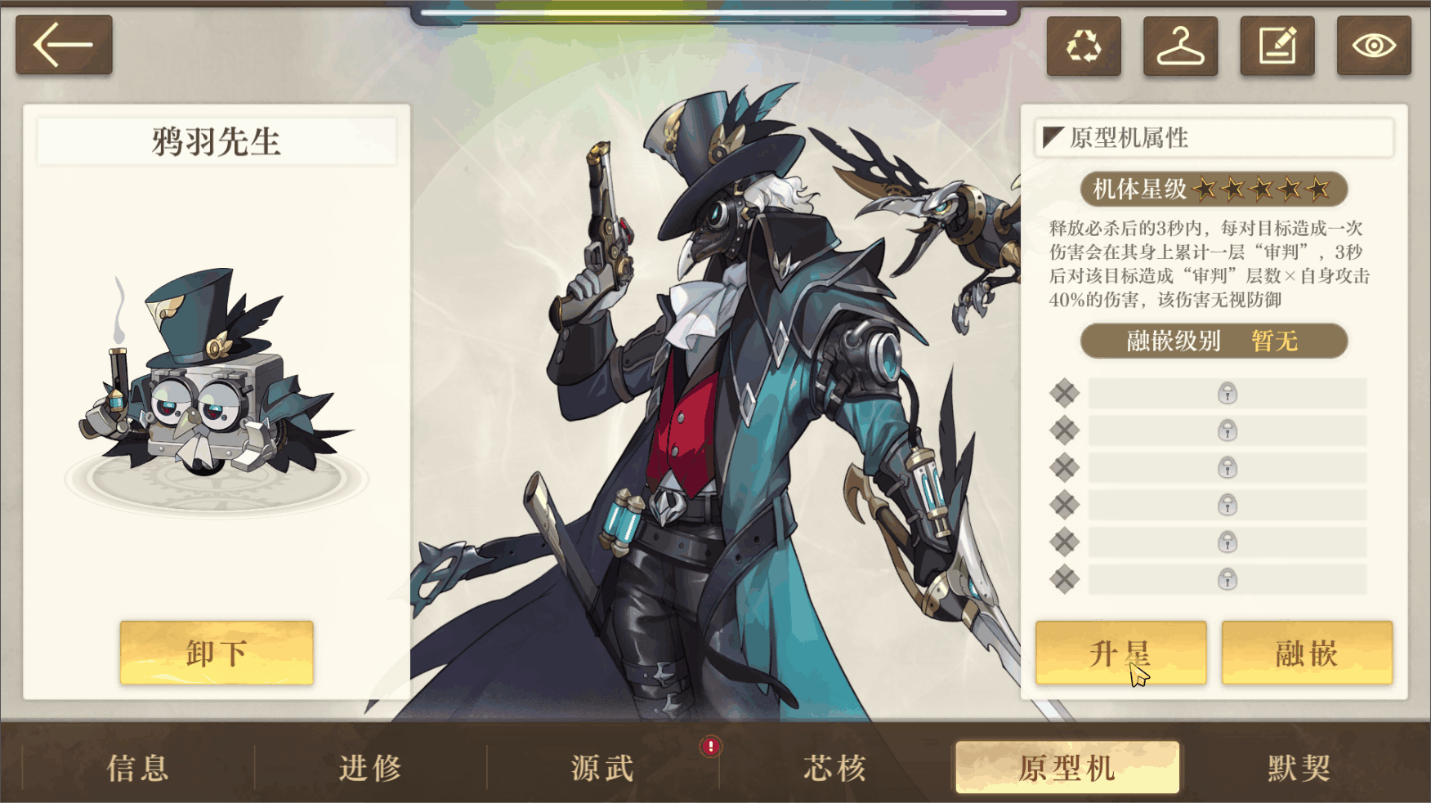Viewport: 1431px width, 803px height.
Task: Open the 源武 tab with alert
Action: click(603, 768)
